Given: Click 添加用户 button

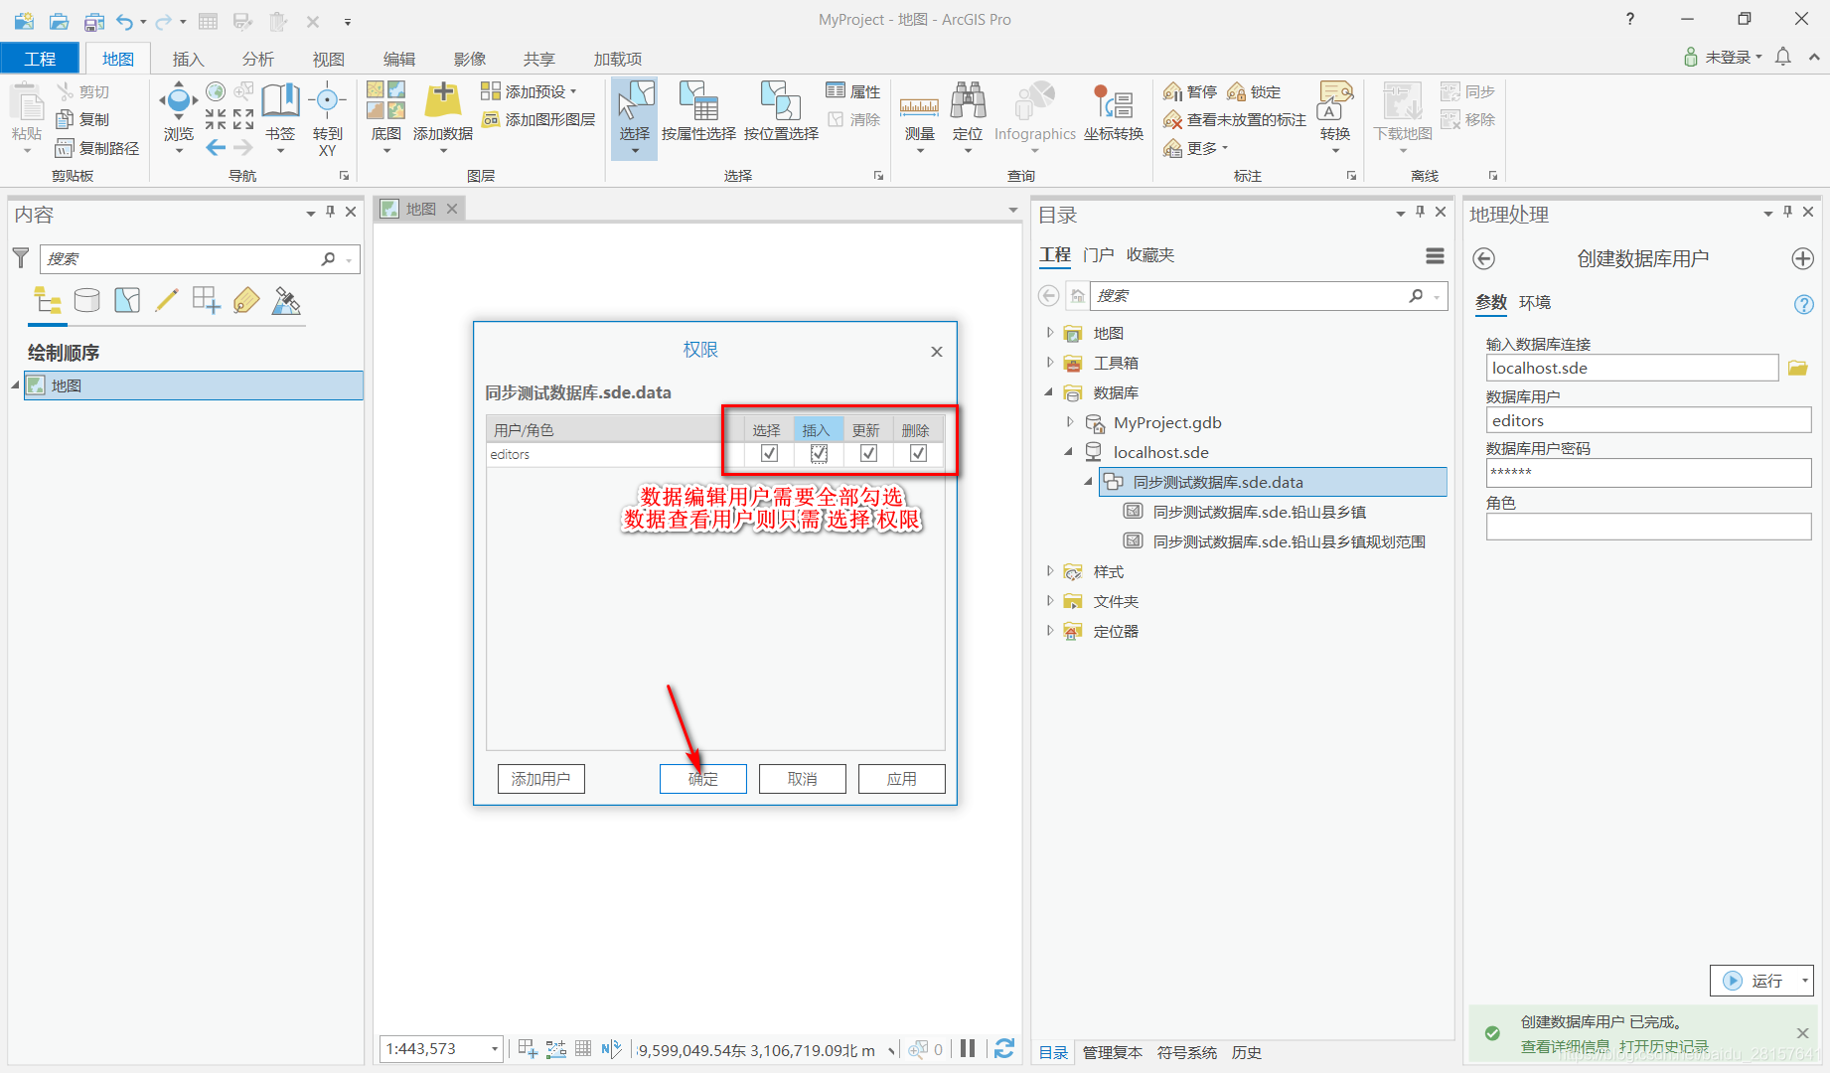Looking at the screenshot, I should coord(540,779).
